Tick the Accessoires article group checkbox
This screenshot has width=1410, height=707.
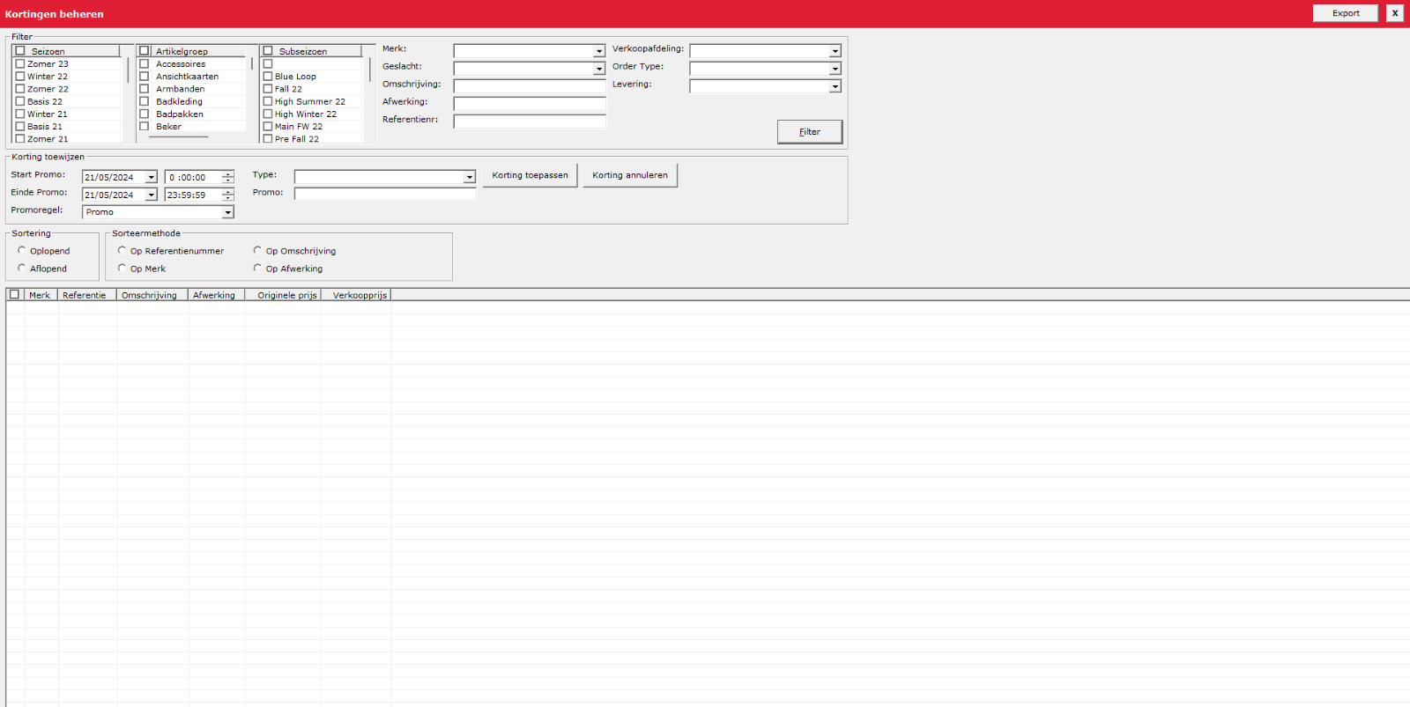(x=145, y=64)
